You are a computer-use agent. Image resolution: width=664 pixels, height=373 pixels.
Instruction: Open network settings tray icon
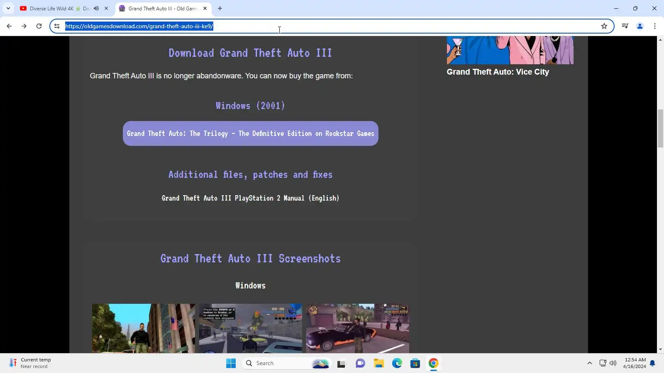[x=603, y=363]
